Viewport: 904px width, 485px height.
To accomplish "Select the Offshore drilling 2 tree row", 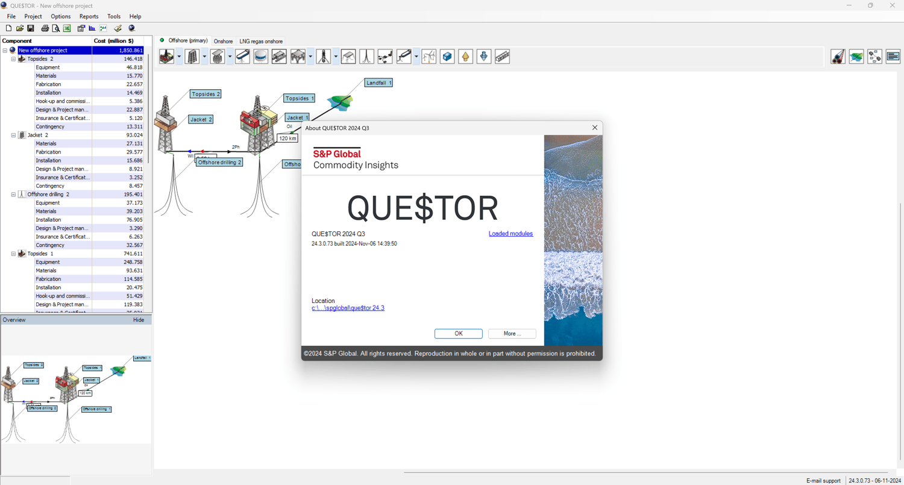I will [72, 195].
